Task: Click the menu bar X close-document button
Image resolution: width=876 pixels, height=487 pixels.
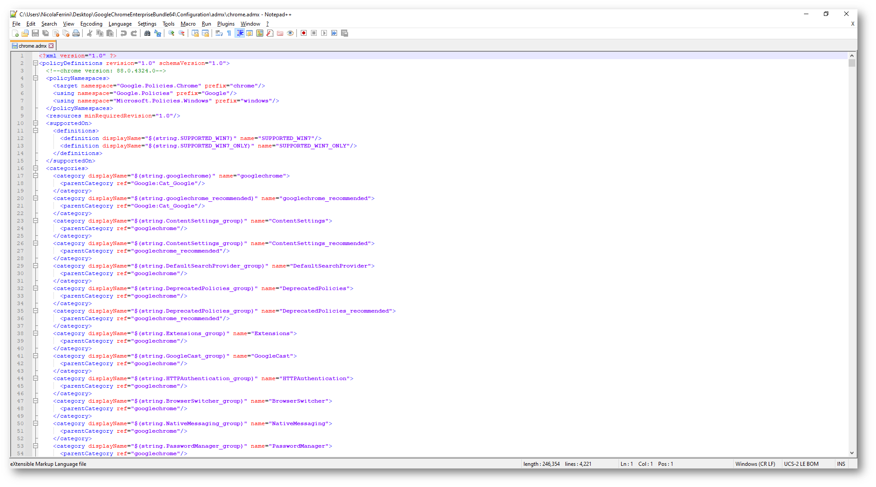Action: [853, 24]
